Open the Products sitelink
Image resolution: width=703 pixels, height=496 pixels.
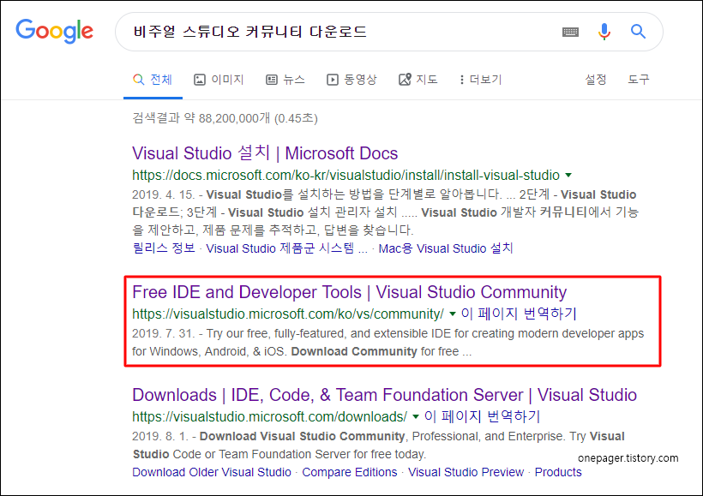558,472
